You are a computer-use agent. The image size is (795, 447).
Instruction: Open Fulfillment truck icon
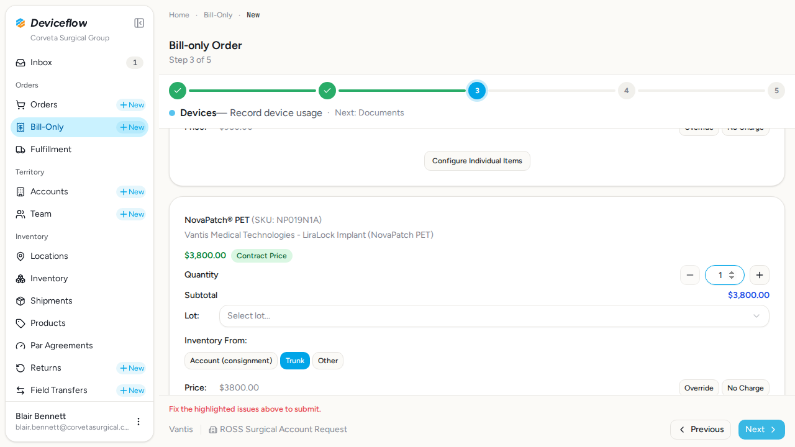tap(20, 150)
